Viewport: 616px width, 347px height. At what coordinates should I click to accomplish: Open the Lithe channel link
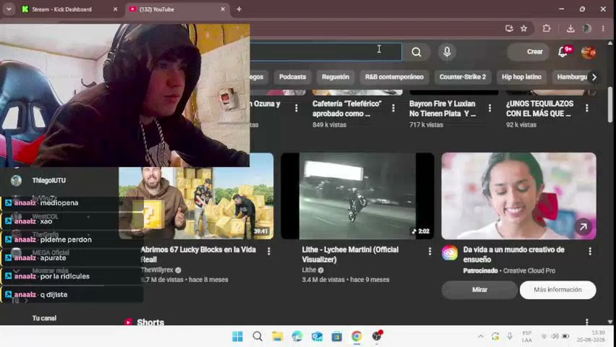click(309, 270)
